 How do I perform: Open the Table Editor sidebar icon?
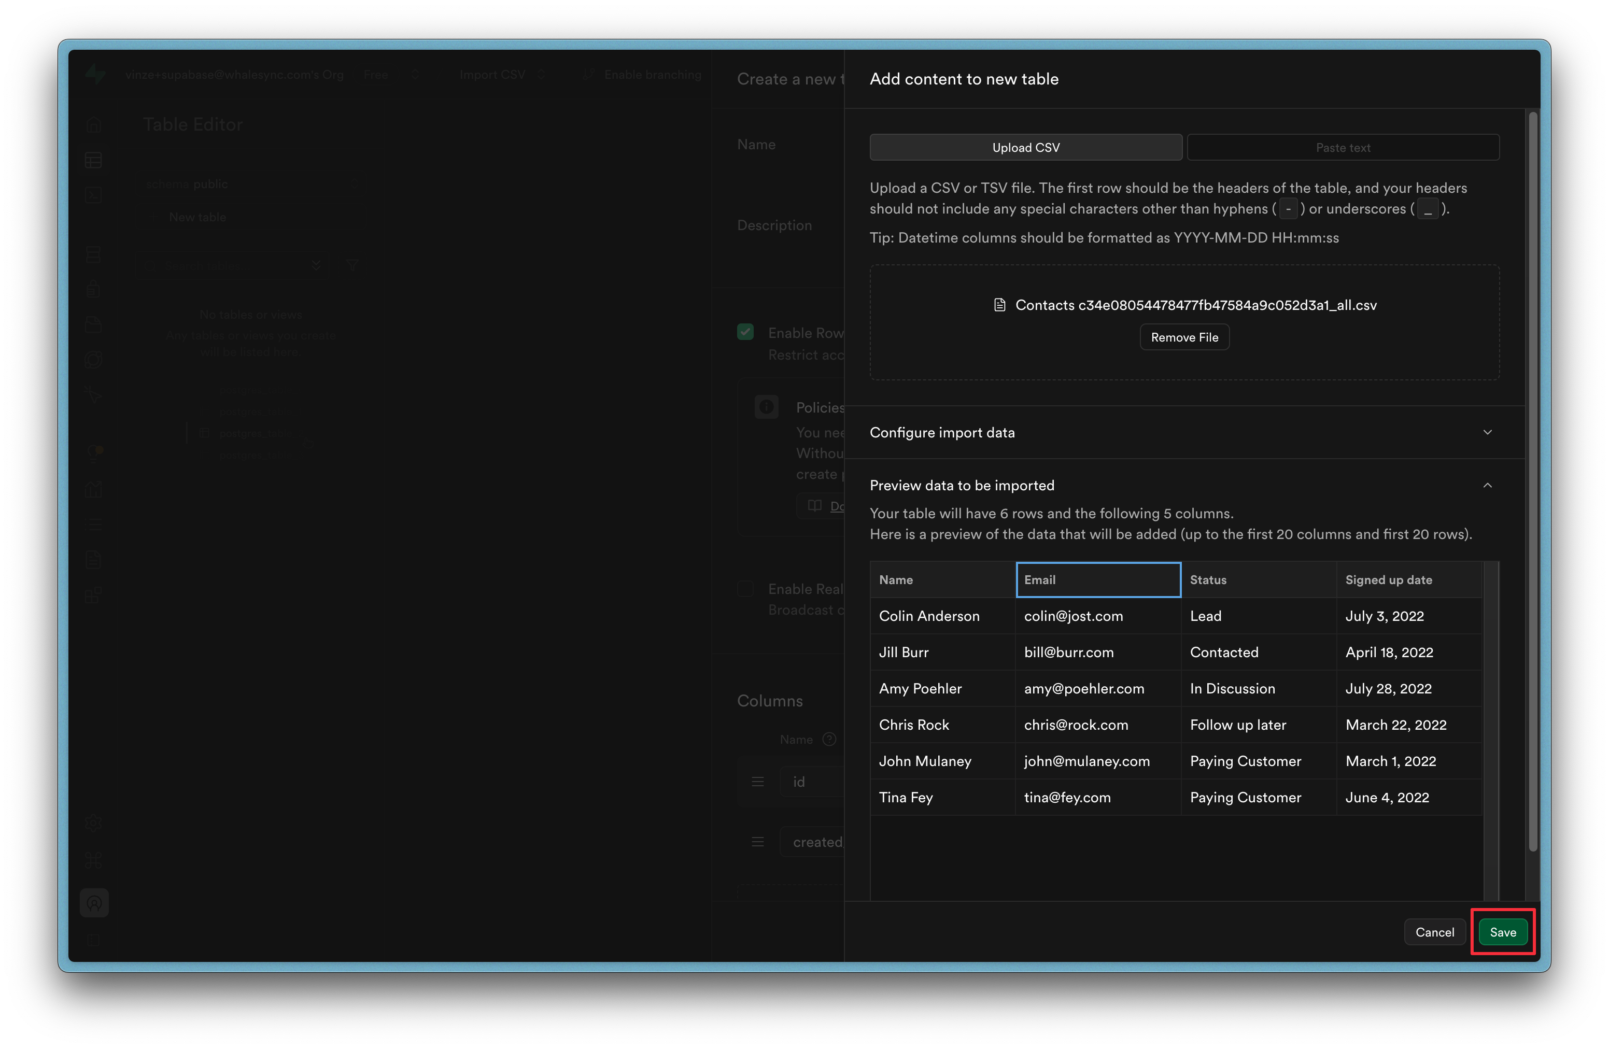coord(93,160)
